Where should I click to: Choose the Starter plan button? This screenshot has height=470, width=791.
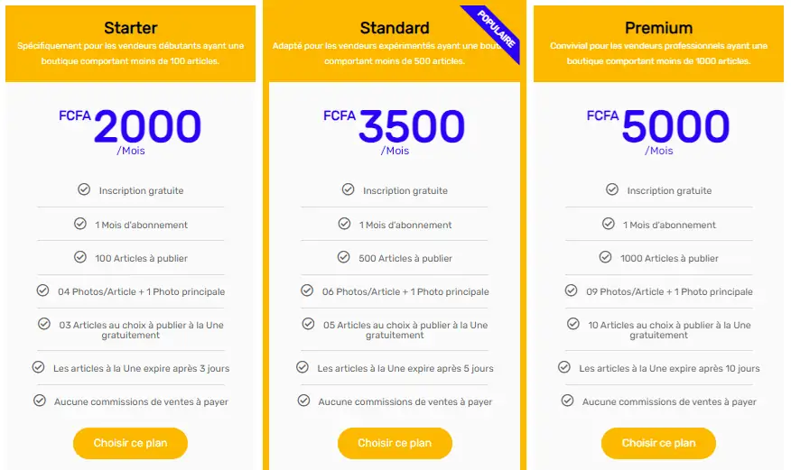click(130, 443)
